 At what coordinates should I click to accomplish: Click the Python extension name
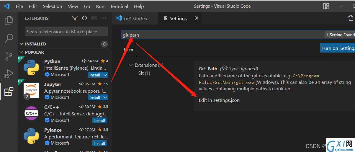52,61
